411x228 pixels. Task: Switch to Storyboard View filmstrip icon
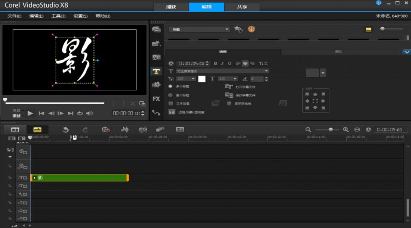pyautogui.click(x=15, y=130)
